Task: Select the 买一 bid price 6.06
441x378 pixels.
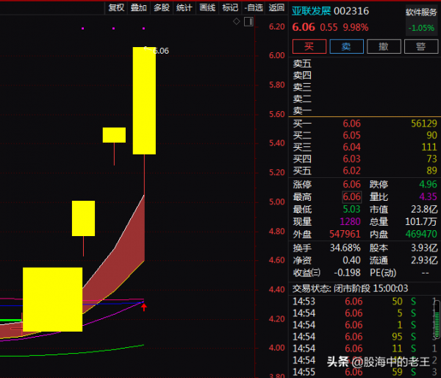Action: click(351, 124)
